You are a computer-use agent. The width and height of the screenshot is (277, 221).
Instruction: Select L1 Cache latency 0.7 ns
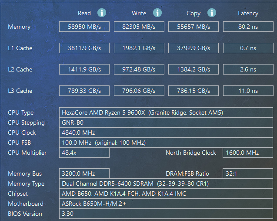pyautogui.click(x=248, y=48)
